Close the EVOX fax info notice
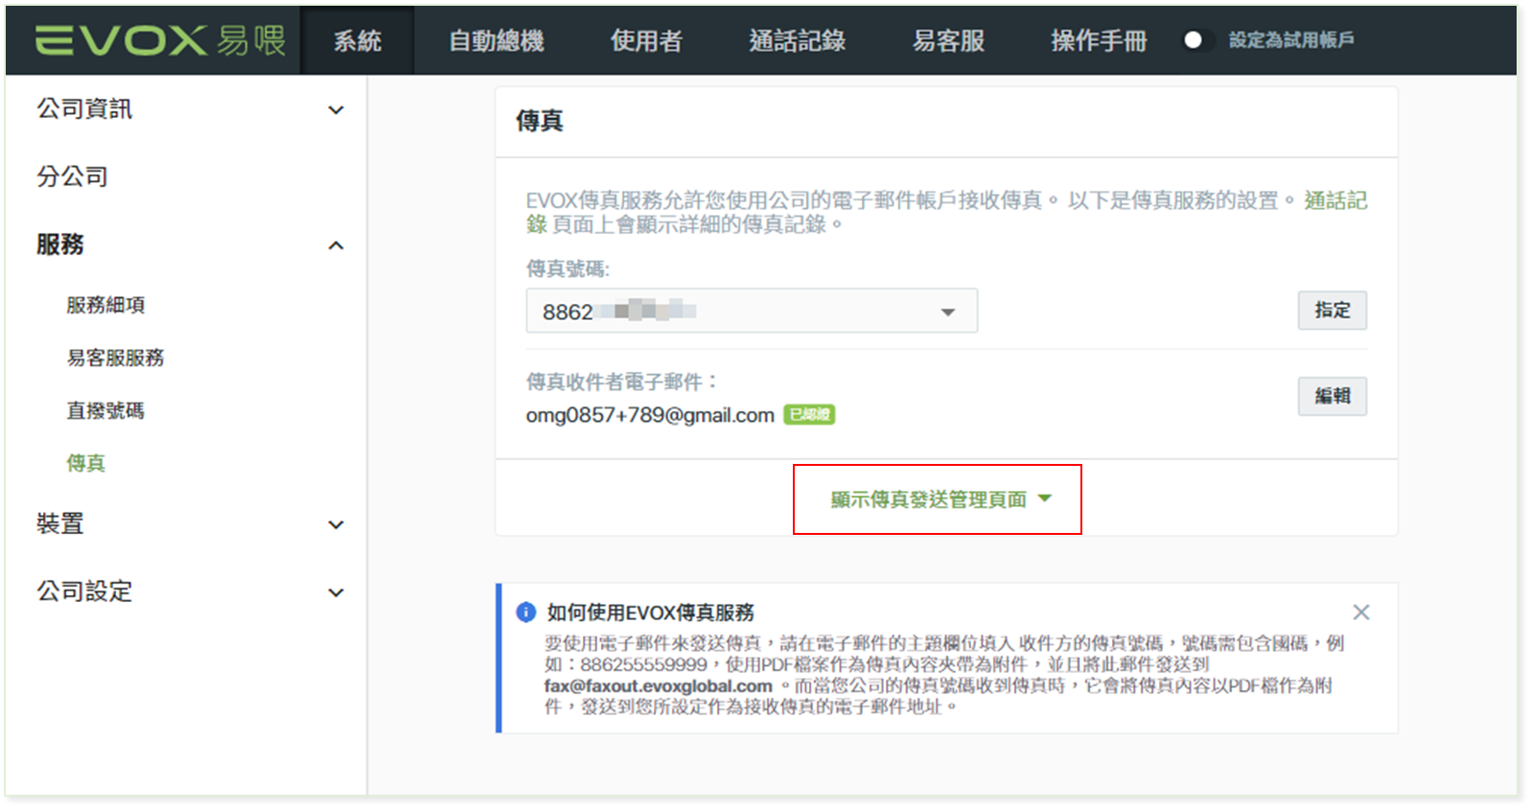This screenshot has height=809, width=1531. tap(1360, 612)
